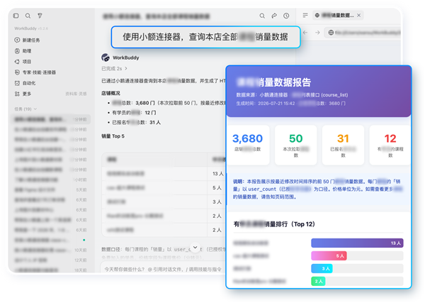
Task: Click the 店铺概况 heading
Action: (x=110, y=93)
